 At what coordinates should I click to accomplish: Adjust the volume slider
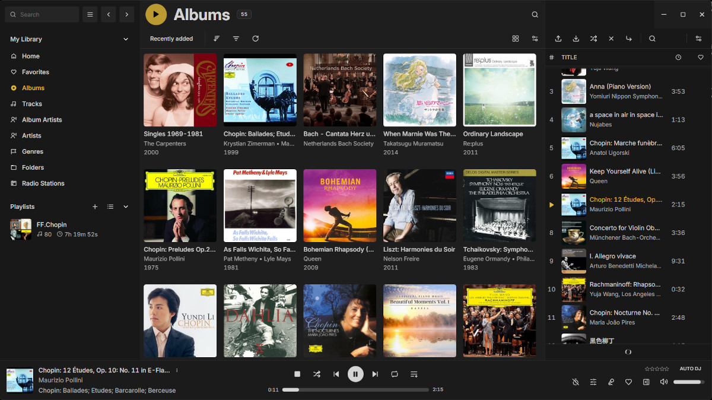click(x=688, y=382)
